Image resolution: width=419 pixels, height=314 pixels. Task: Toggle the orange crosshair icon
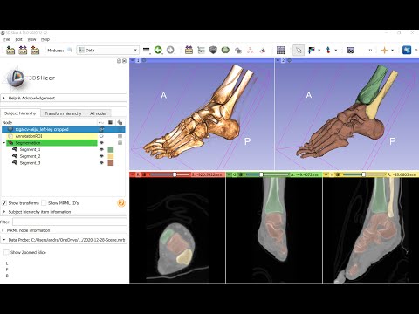384,51
